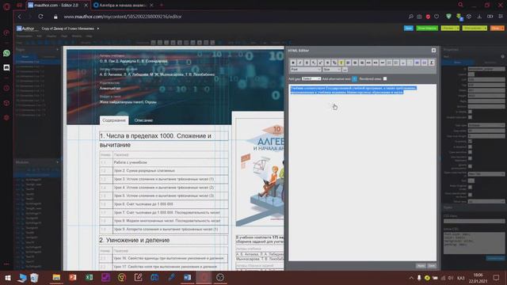Click the three-dots button beside Size dropdown

(x=345, y=70)
